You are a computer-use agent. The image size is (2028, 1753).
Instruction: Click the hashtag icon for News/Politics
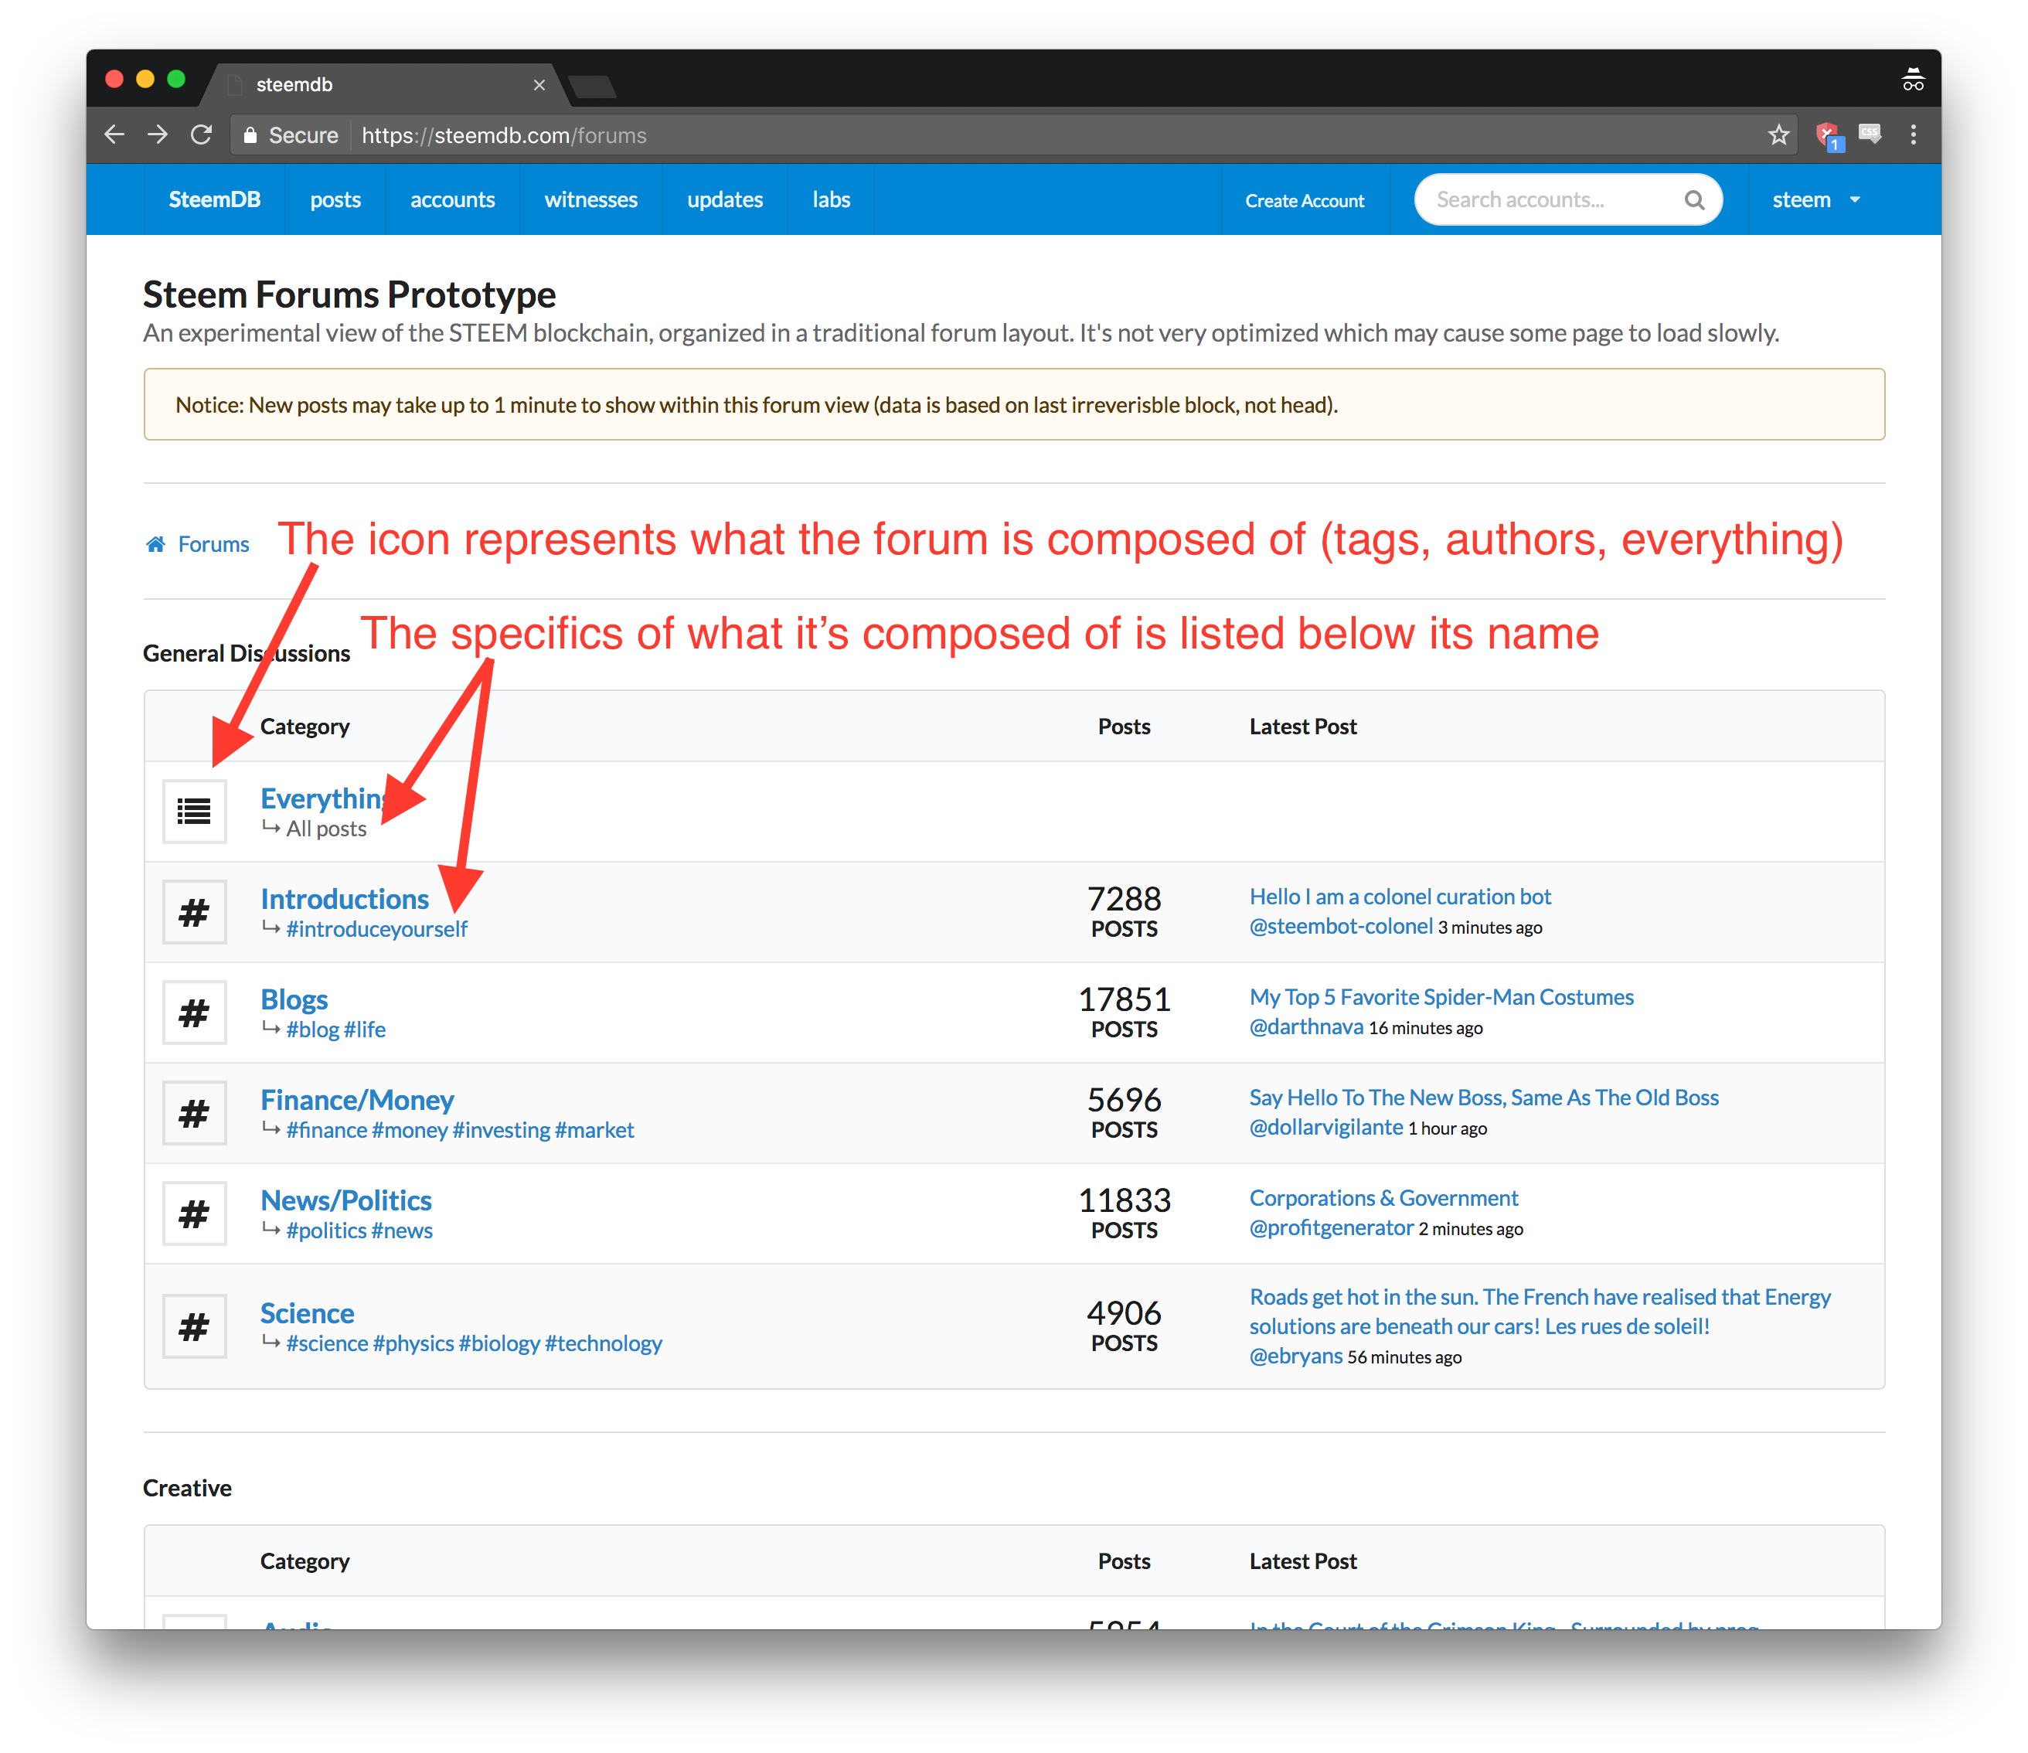point(195,1211)
